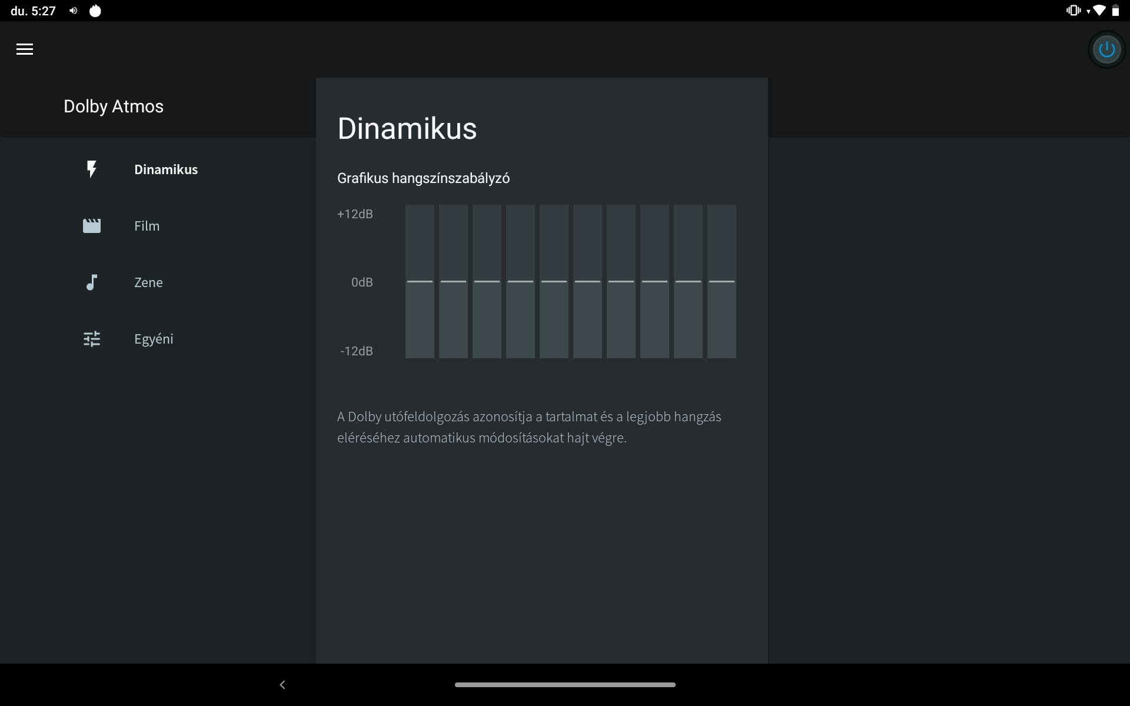Select the Dinamikus lightning bolt icon

tap(91, 169)
